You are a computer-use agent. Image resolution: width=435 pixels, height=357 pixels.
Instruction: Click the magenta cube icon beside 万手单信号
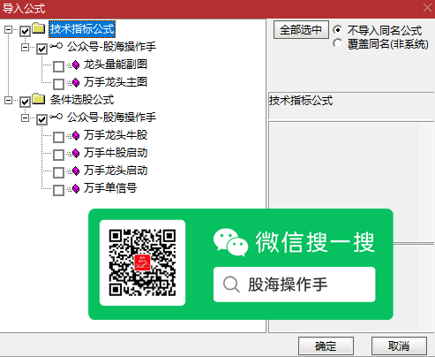[76, 188]
